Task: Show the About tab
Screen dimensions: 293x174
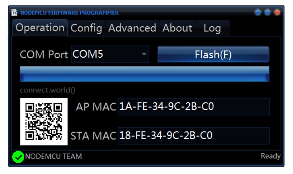Action: (177, 28)
